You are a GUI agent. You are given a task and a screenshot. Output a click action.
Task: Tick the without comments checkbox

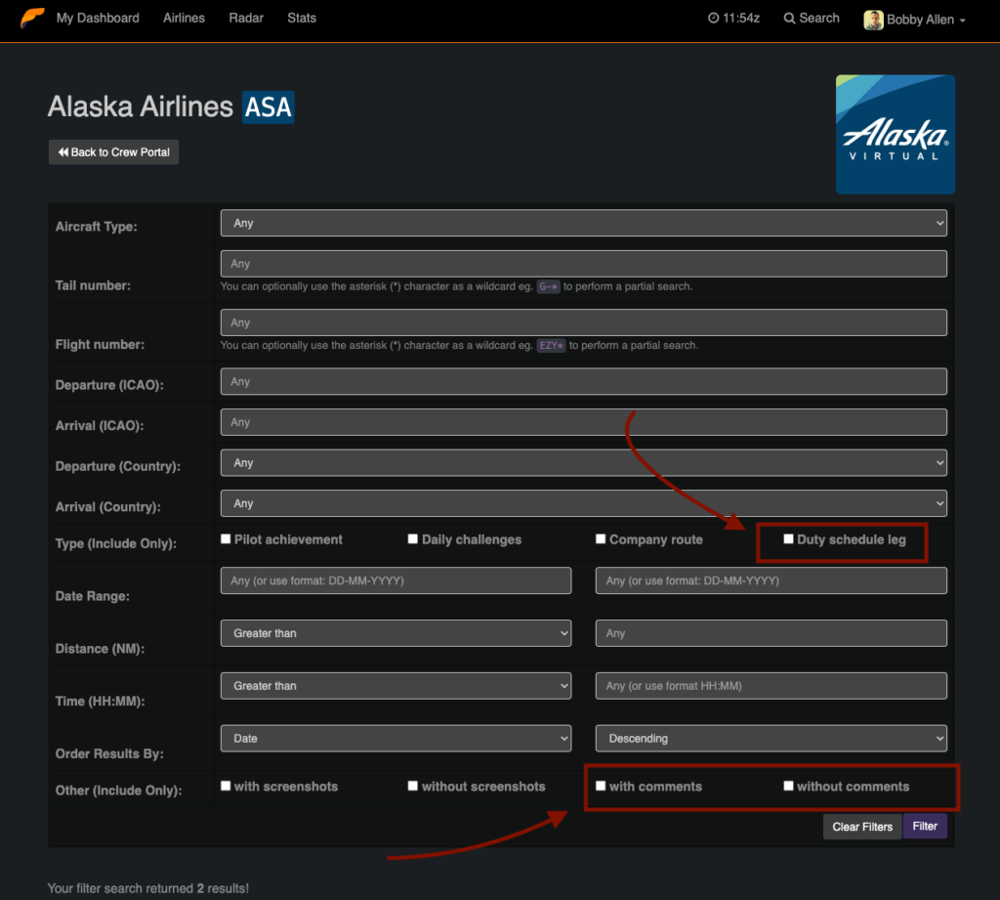(789, 787)
